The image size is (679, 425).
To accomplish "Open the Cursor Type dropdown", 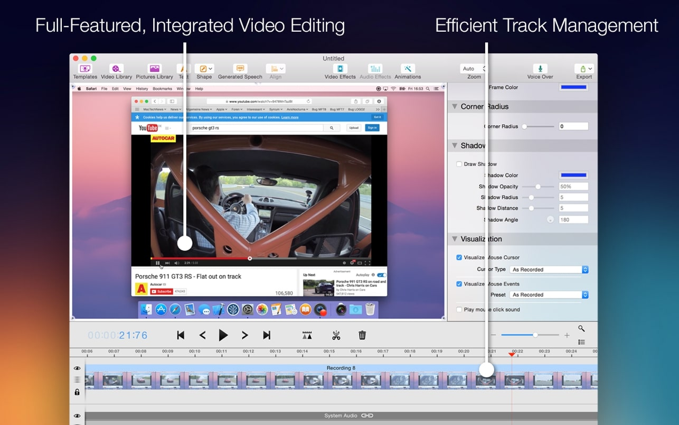I will 549,270.
